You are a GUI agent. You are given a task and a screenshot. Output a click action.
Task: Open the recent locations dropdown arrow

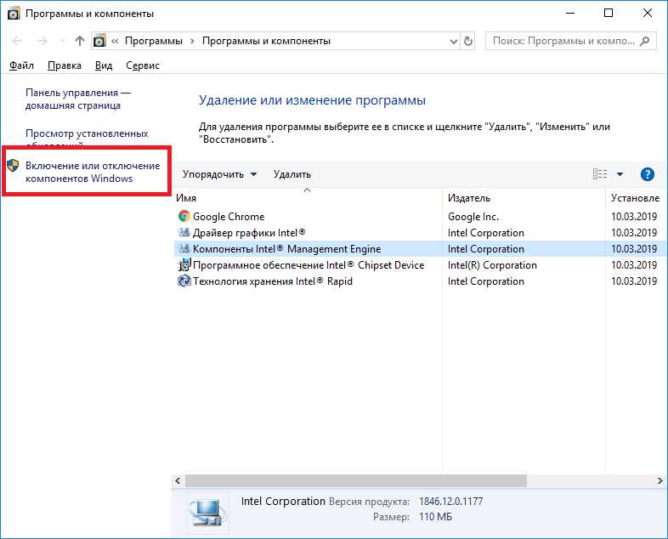pos(62,41)
